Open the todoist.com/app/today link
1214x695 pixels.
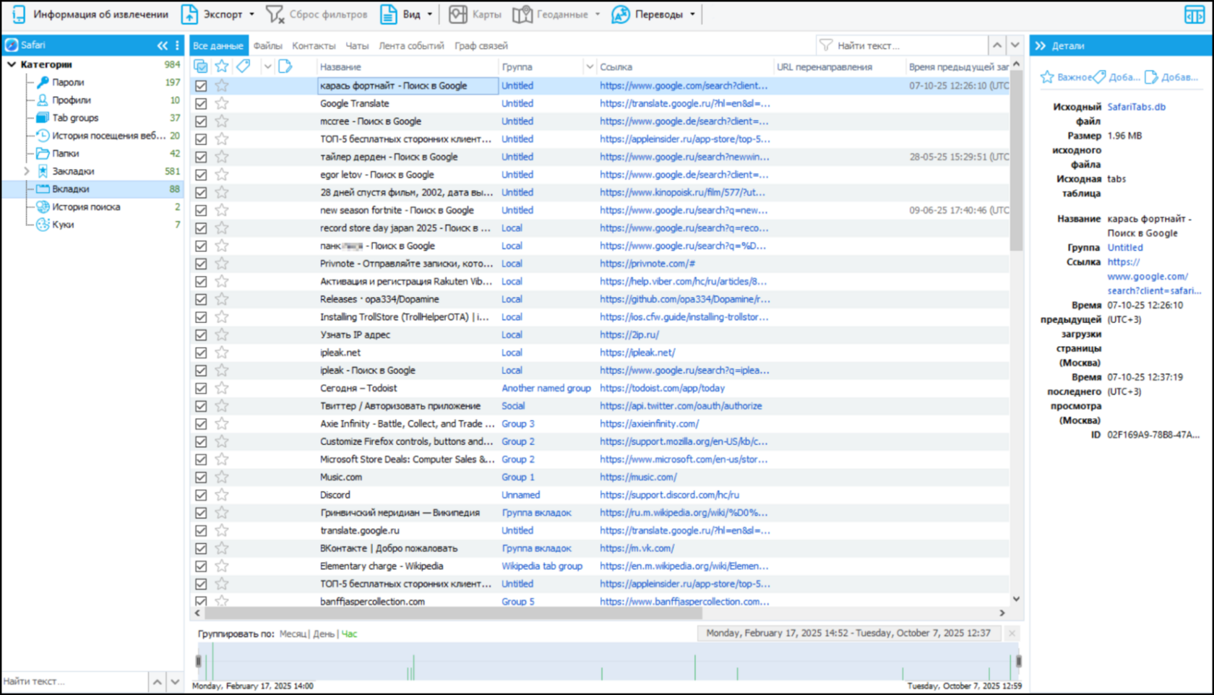(662, 388)
